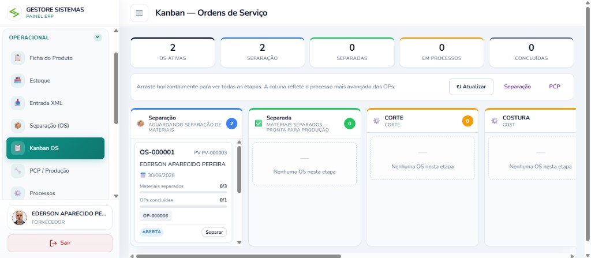This screenshot has height=258, width=591.
Task: Click the Gestore Sistemas green logo
Action: [14, 13]
